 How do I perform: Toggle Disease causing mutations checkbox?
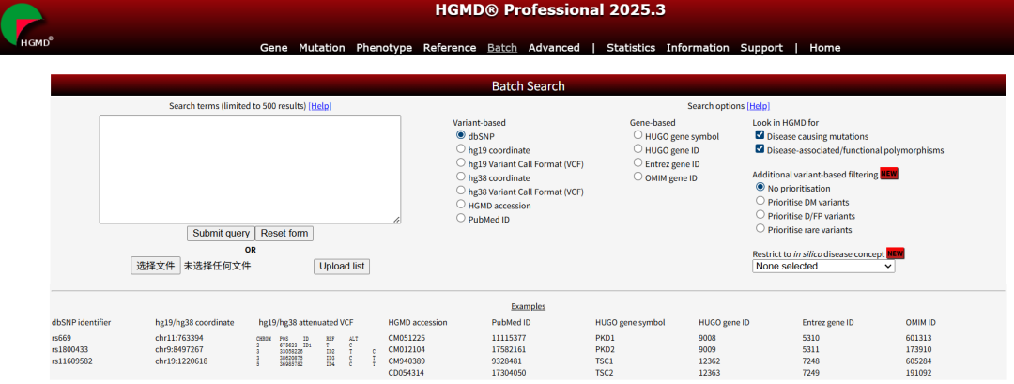(x=760, y=136)
